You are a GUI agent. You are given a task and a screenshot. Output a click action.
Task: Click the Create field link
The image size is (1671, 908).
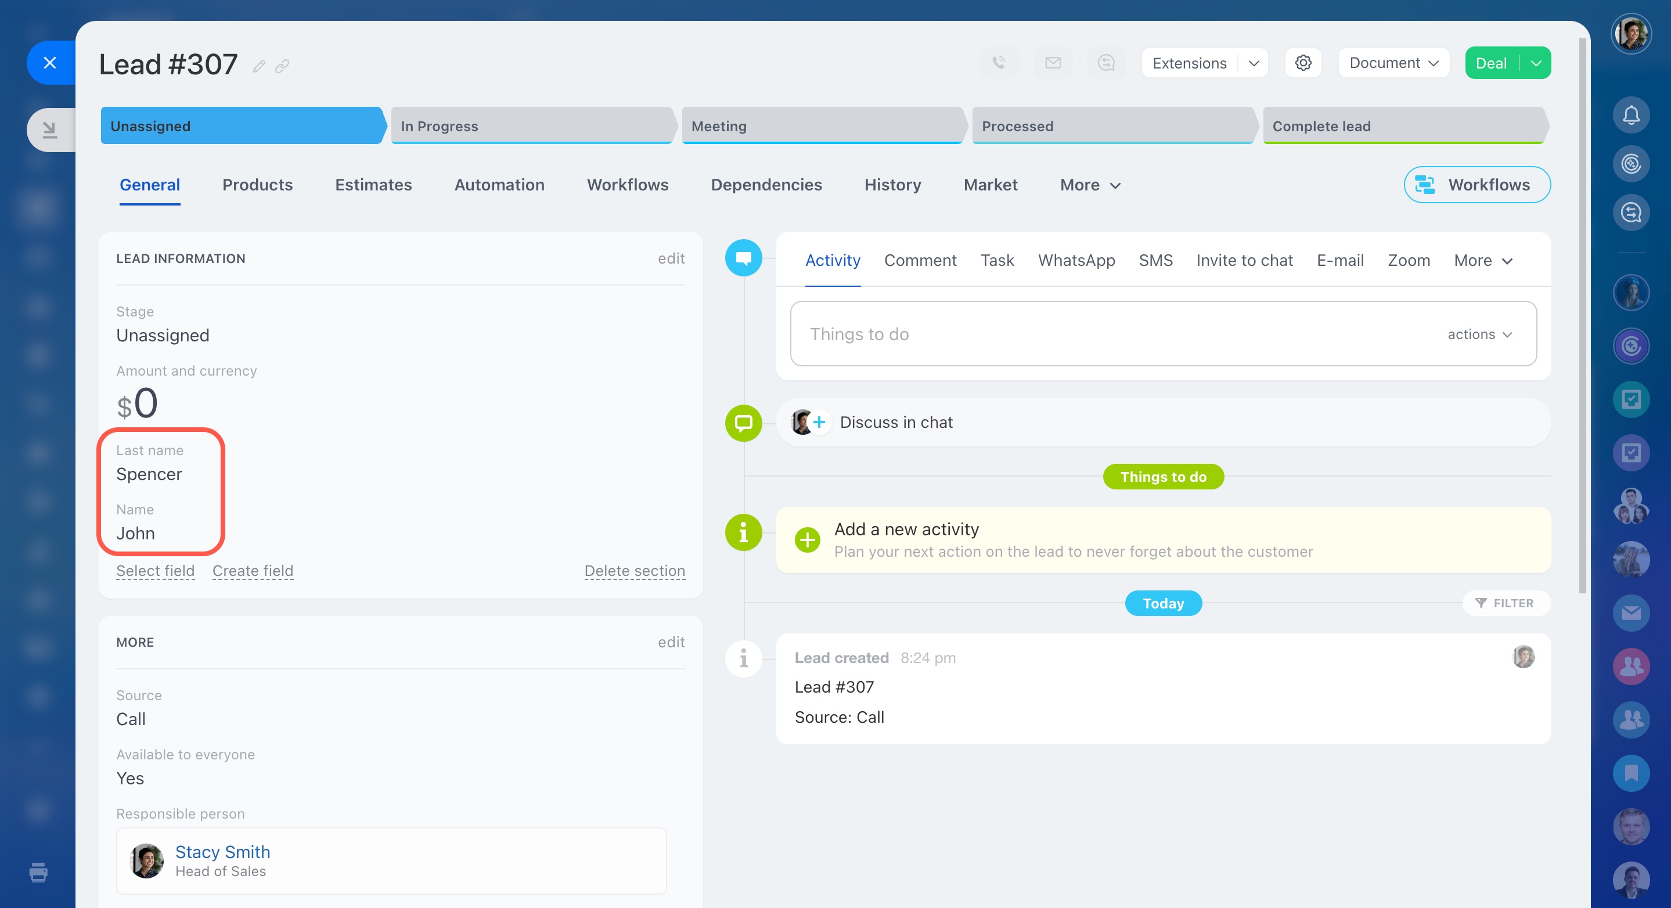tap(253, 571)
